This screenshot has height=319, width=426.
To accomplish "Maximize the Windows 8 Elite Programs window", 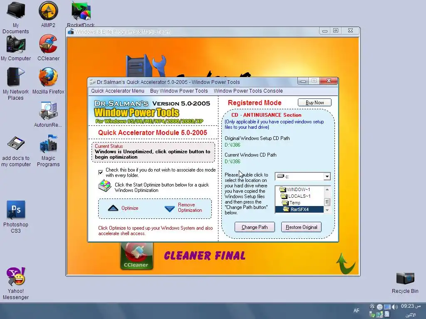I will point(336,31).
